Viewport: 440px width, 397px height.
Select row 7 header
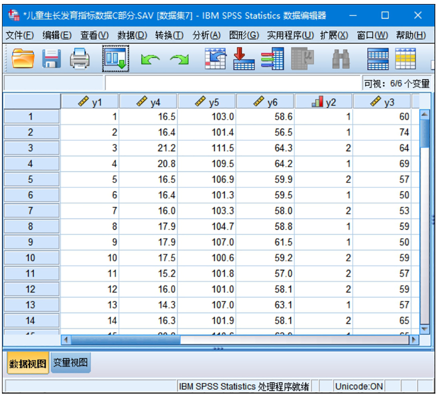click(x=31, y=211)
